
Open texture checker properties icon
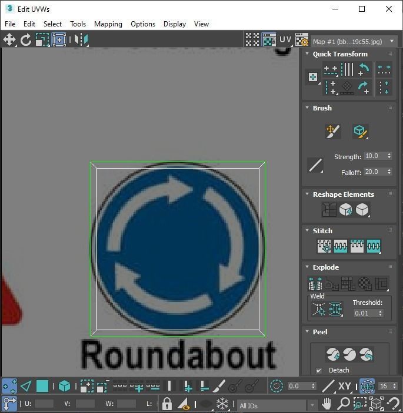302,39
